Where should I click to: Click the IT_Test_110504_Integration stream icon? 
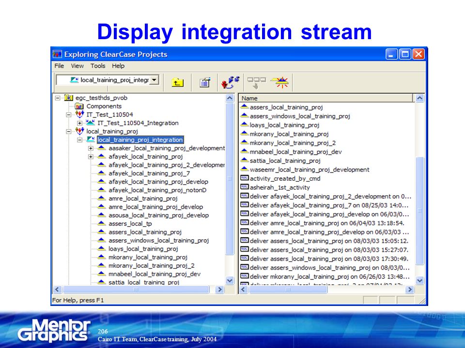91,123
